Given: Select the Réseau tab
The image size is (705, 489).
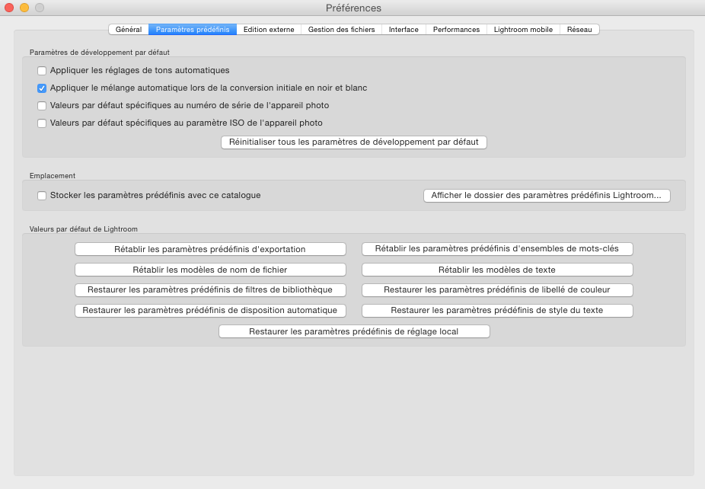Looking at the screenshot, I should (x=579, y=29).
